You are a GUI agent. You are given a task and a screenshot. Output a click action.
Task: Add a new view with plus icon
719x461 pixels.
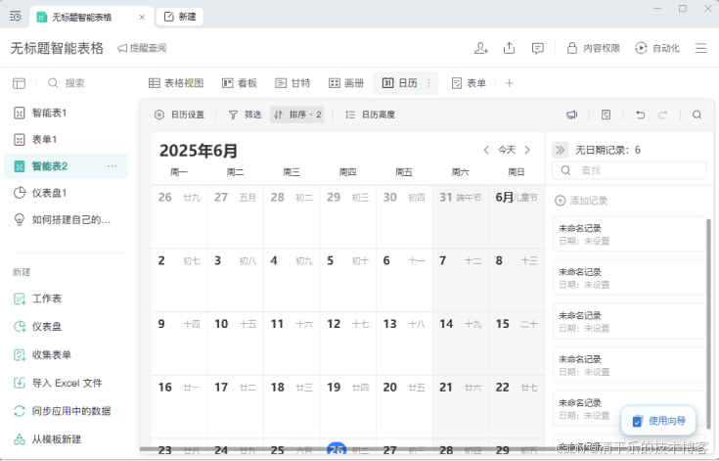[509, 83]
